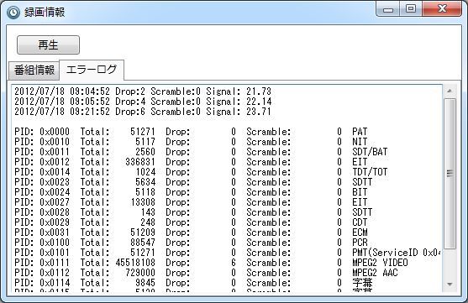Click PID 0x0023 SDTT row
The height and width of the screenshot is (303, 468).
tap(193, 182)
